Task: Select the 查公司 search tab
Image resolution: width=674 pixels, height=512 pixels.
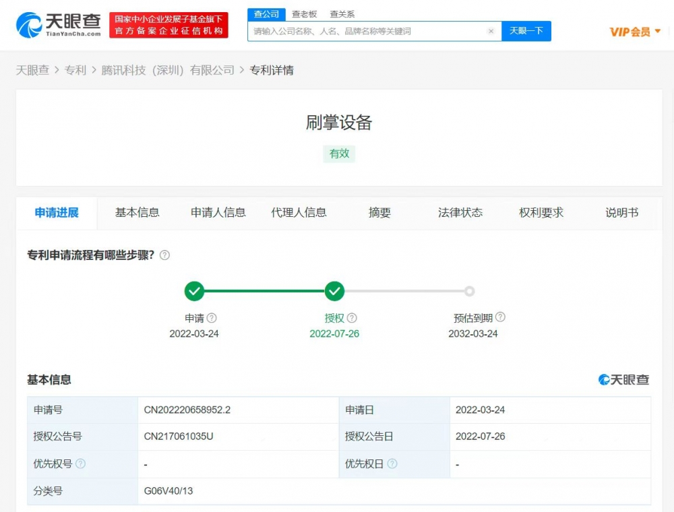Action: click(266, 14)
